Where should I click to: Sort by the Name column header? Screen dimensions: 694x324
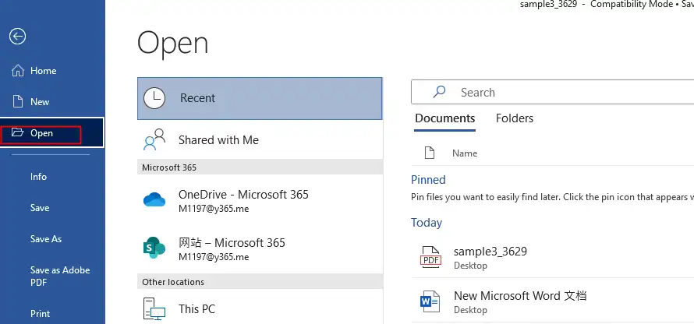465,153
